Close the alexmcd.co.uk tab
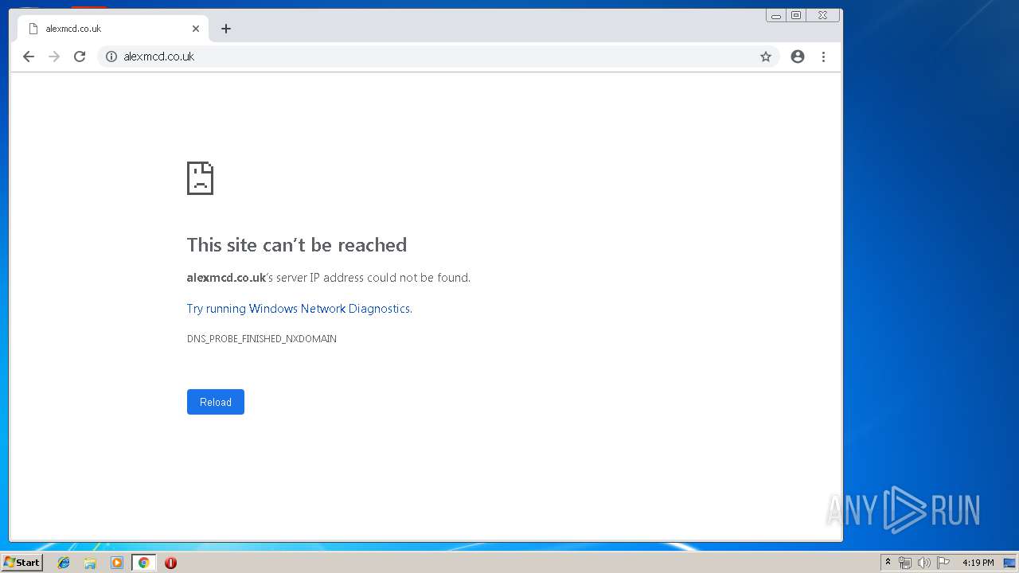Screen dimensions: 1019x573 click(x=196, y=29)
